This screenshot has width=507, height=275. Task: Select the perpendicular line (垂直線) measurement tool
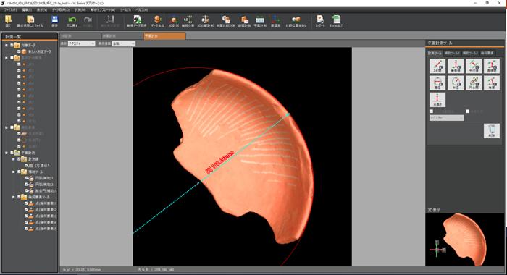(x=456, y=66)
